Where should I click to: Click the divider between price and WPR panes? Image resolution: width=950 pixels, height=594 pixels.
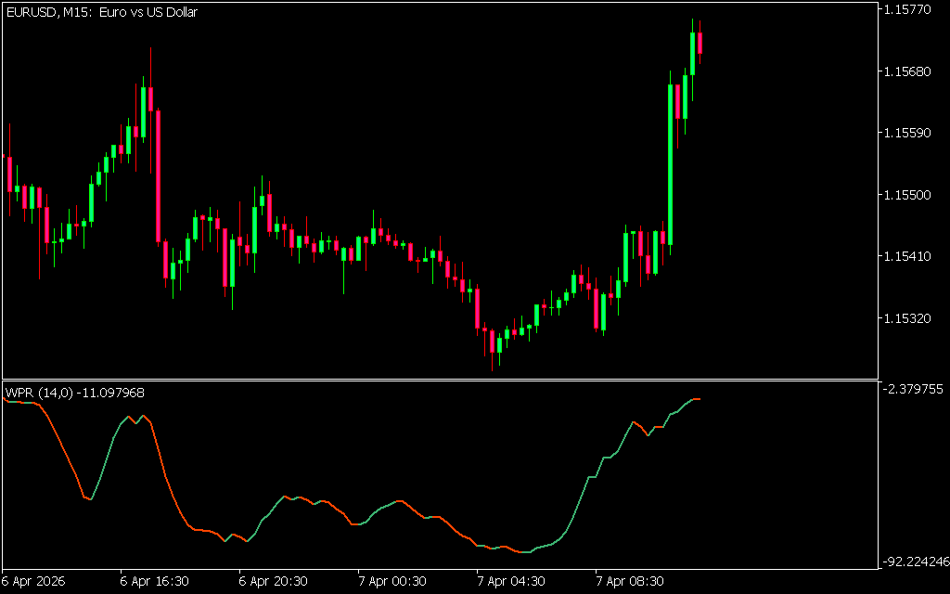(440, 380)
